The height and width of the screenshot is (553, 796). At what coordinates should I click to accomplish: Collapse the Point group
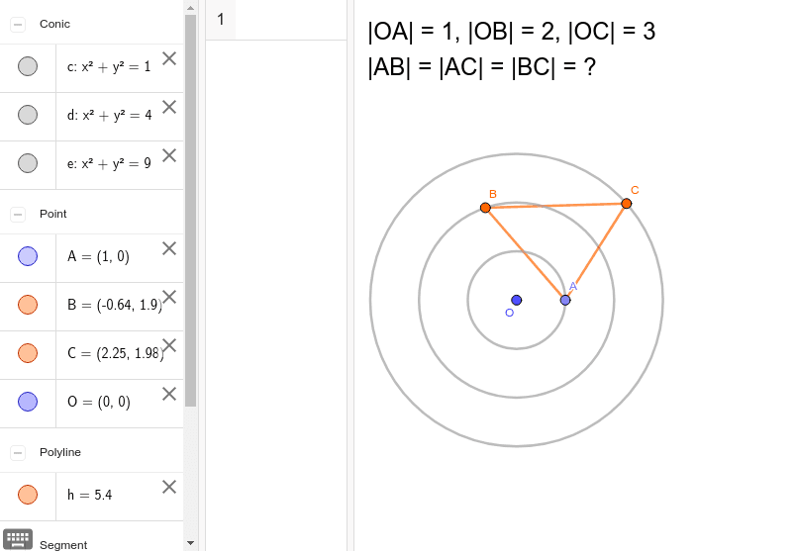click(x=18, y=214)
